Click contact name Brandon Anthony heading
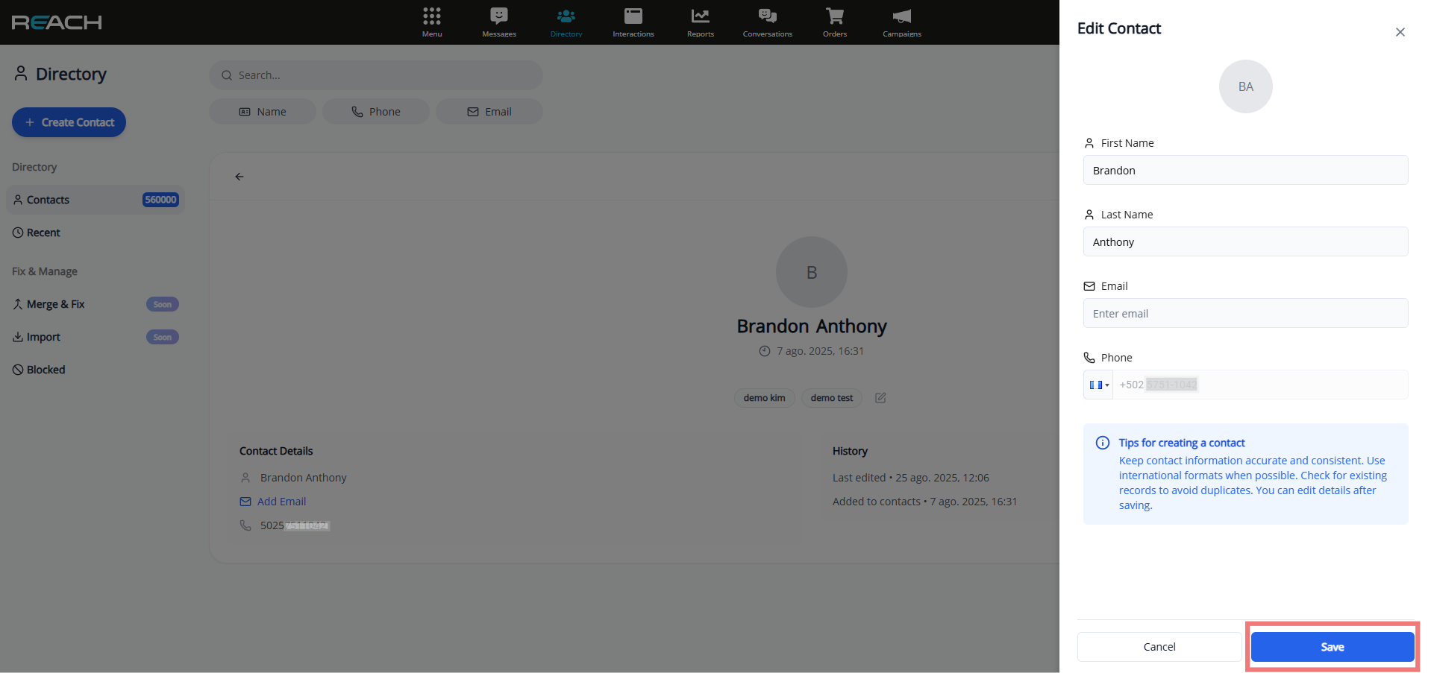1431x673 pixels. pos(812,326)
